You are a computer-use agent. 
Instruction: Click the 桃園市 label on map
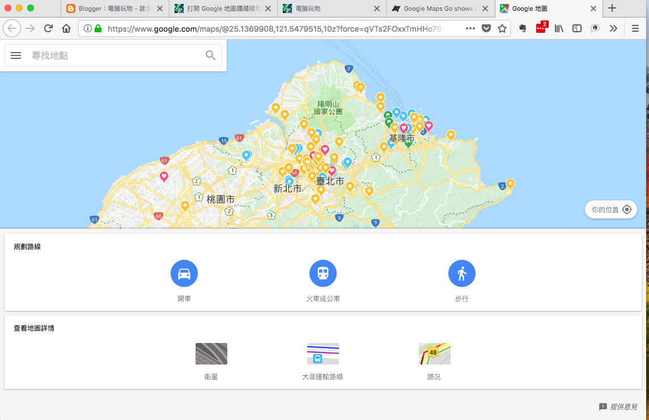[x=220, y=199]
